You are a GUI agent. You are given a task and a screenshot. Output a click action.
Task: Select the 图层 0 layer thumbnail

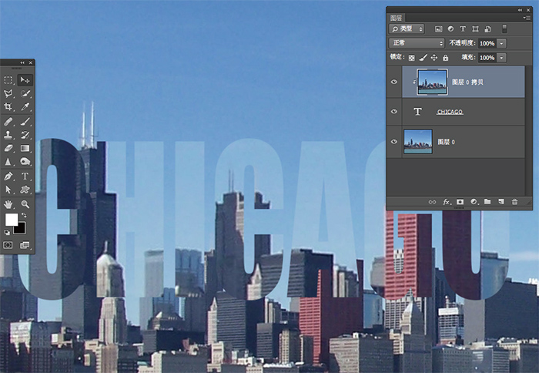[417, 142]
